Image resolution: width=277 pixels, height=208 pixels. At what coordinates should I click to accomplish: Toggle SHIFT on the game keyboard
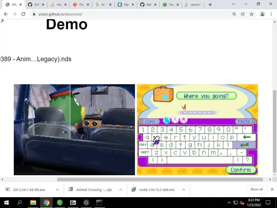(145, 152)
